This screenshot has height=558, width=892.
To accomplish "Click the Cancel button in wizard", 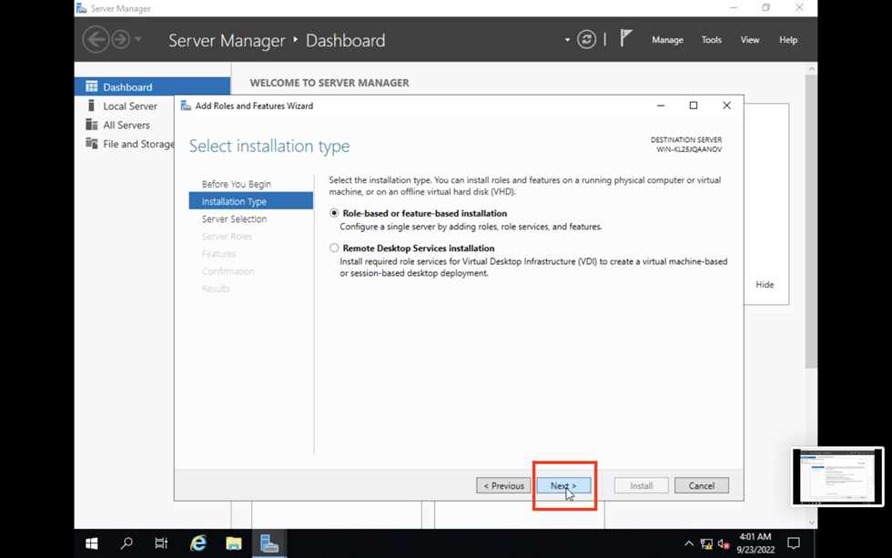I will point(701,485).
